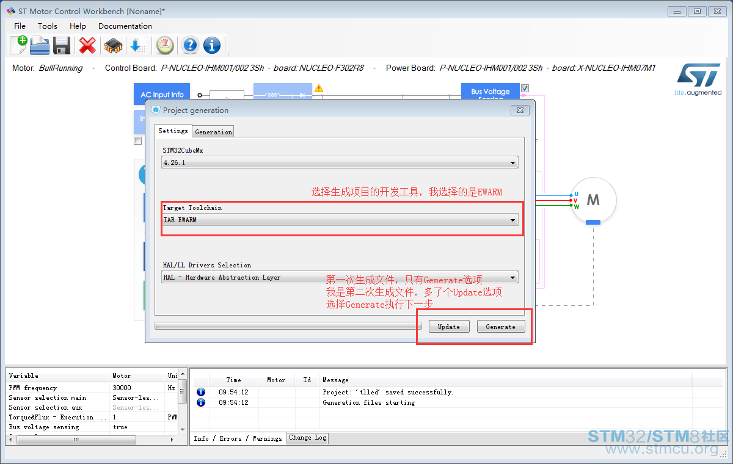The height and width of the screenshot is (464, 733).
Task: Select the 'Generation files starting' log message
Action: 368,402
